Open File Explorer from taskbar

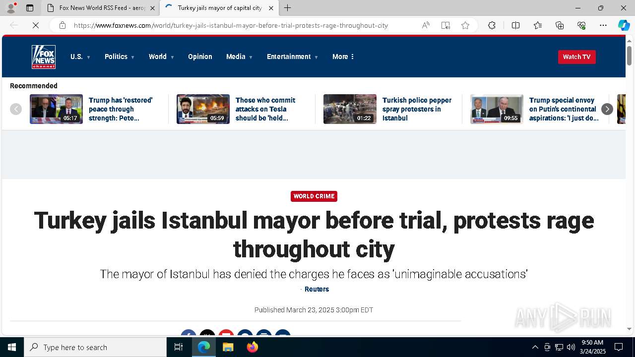click(x=228, y=347)
